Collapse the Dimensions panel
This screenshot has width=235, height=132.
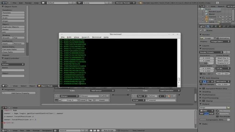pos(201,49)
